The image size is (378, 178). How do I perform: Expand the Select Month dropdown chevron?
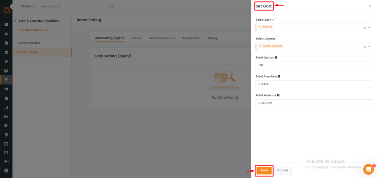[x=369, y=27]
